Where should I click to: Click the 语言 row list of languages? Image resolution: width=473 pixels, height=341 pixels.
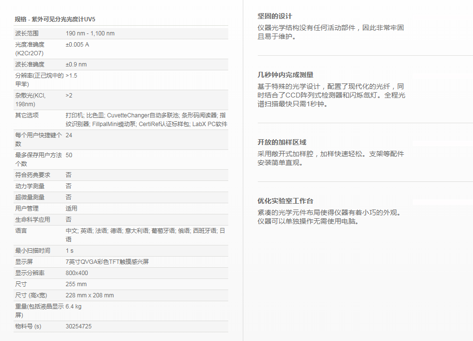coord(145,235)
